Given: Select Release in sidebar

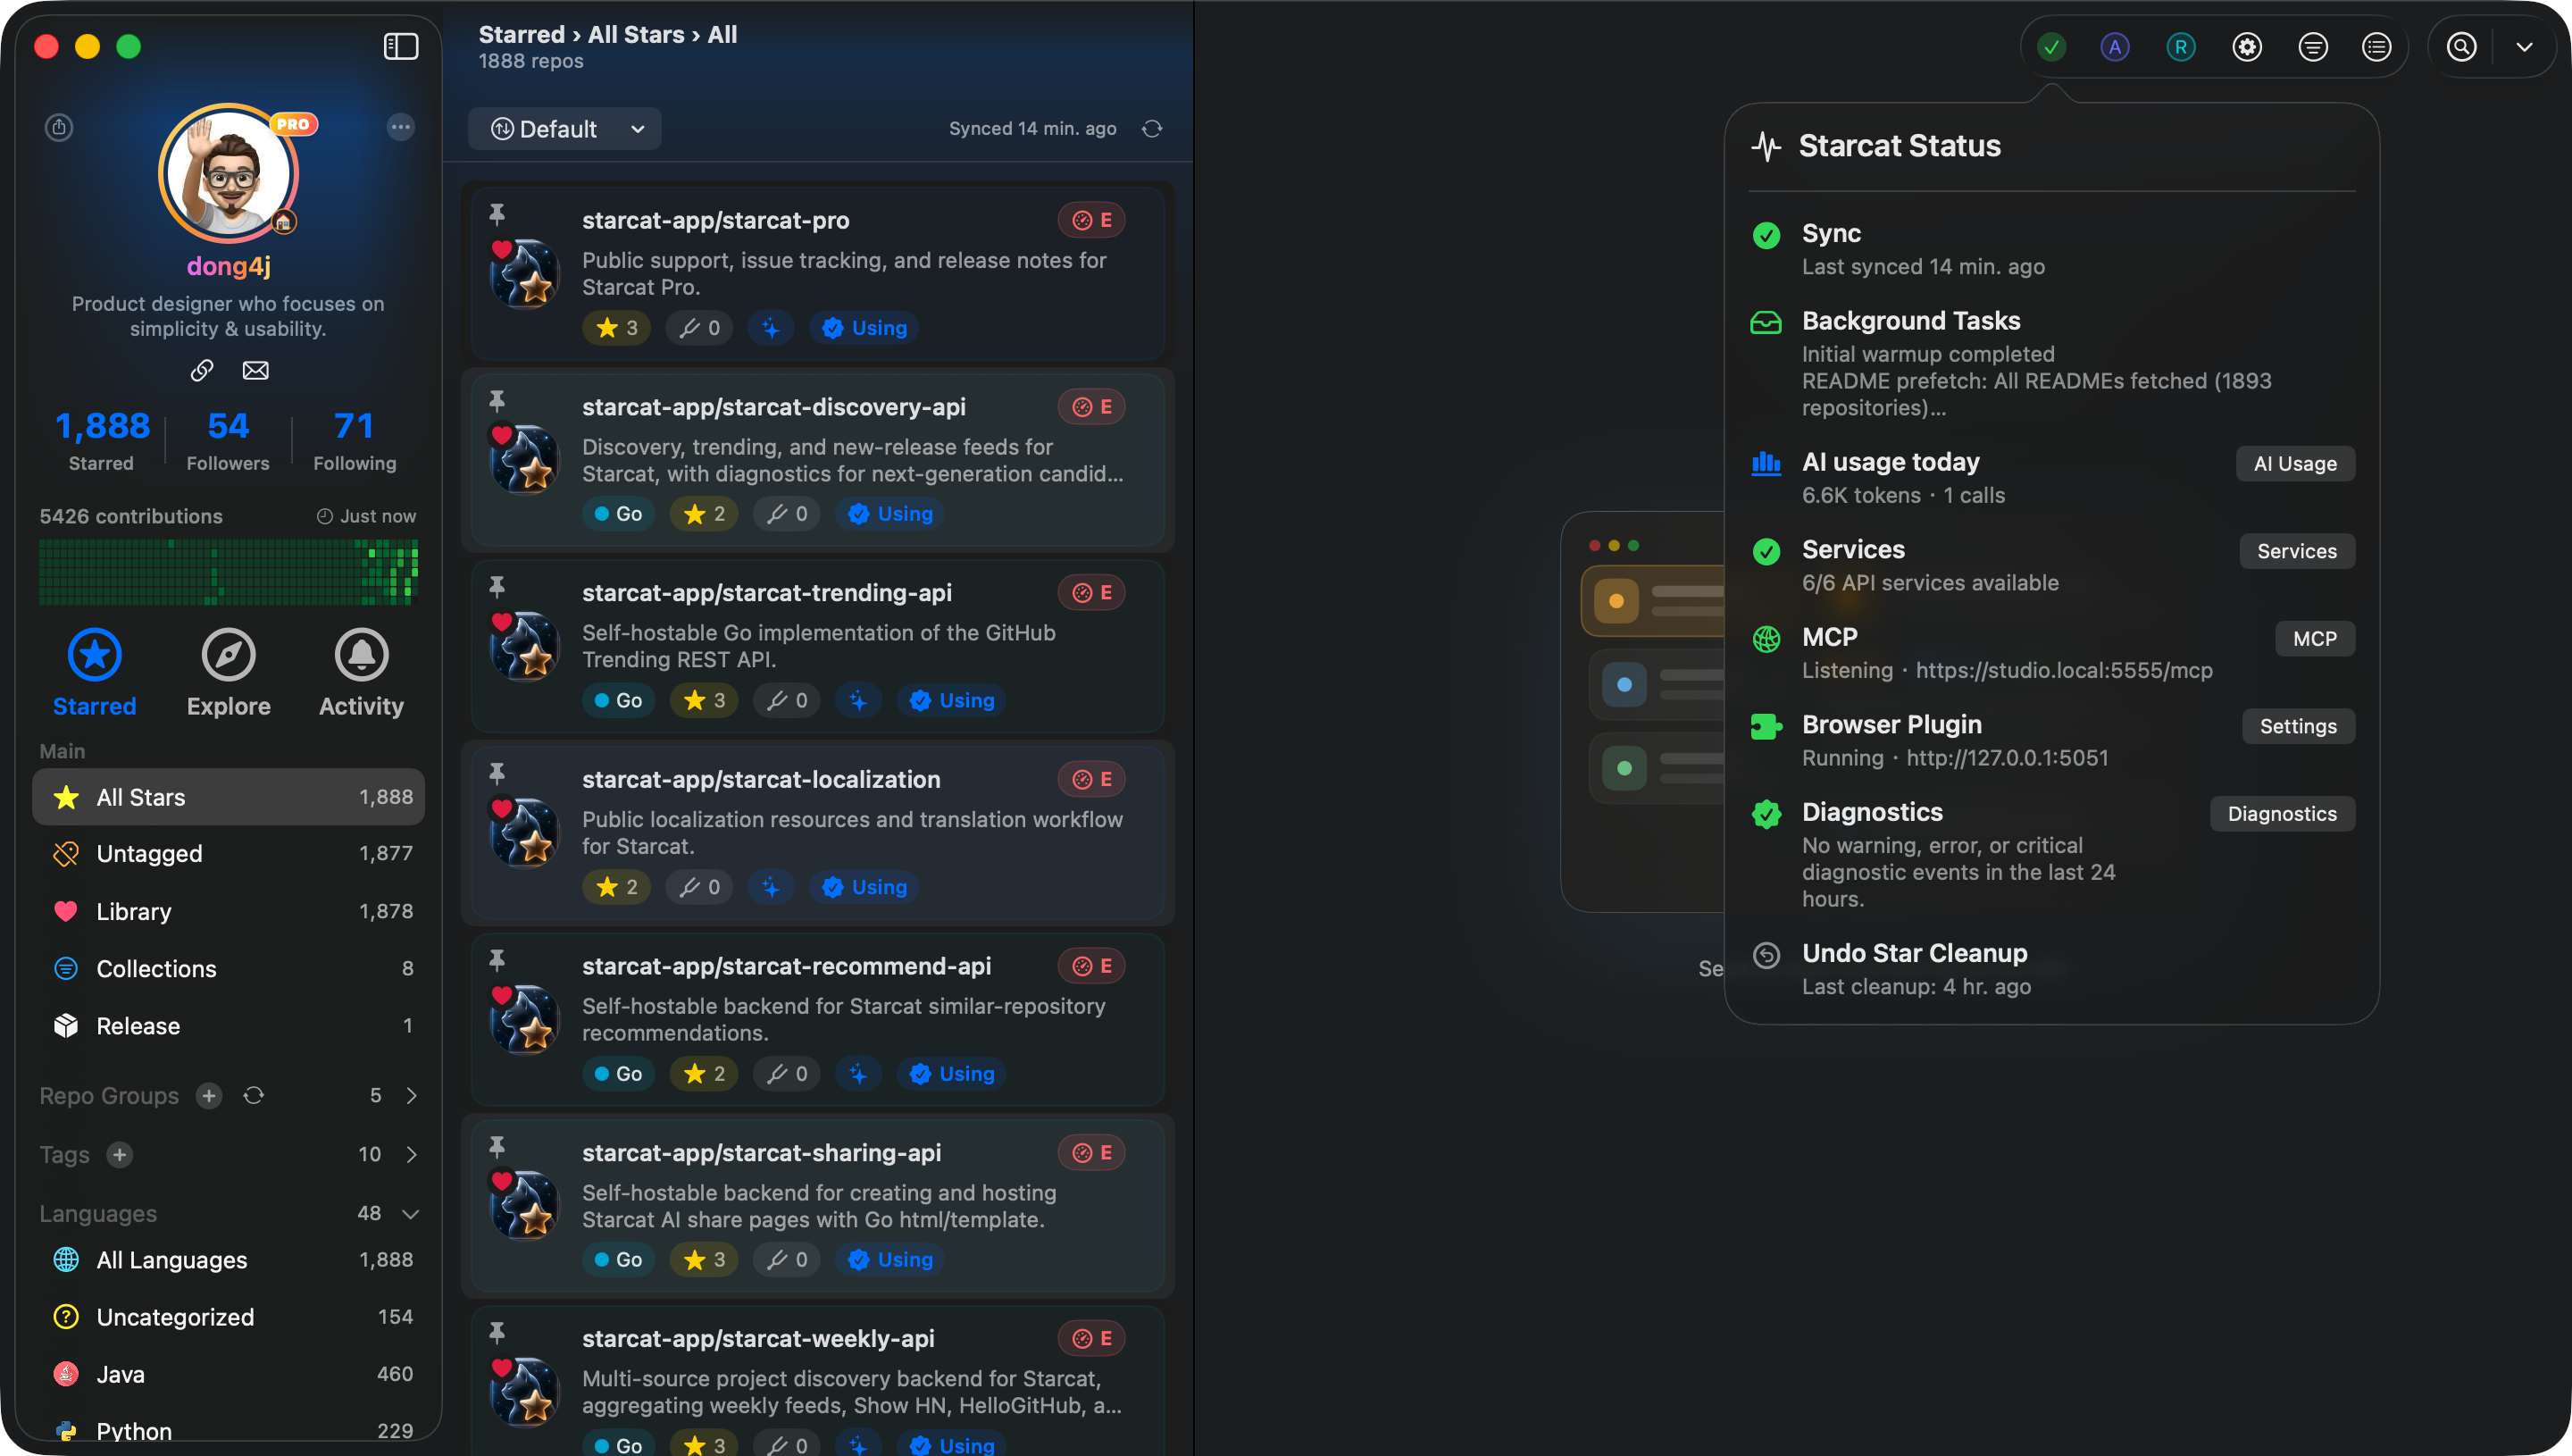Looking at the screenshot, I should click(229, 1025).
